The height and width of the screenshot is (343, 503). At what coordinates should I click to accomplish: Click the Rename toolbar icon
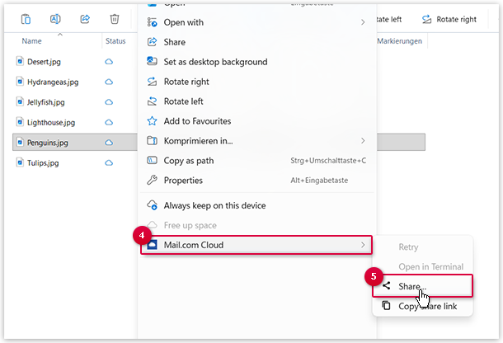pos(55,19)
